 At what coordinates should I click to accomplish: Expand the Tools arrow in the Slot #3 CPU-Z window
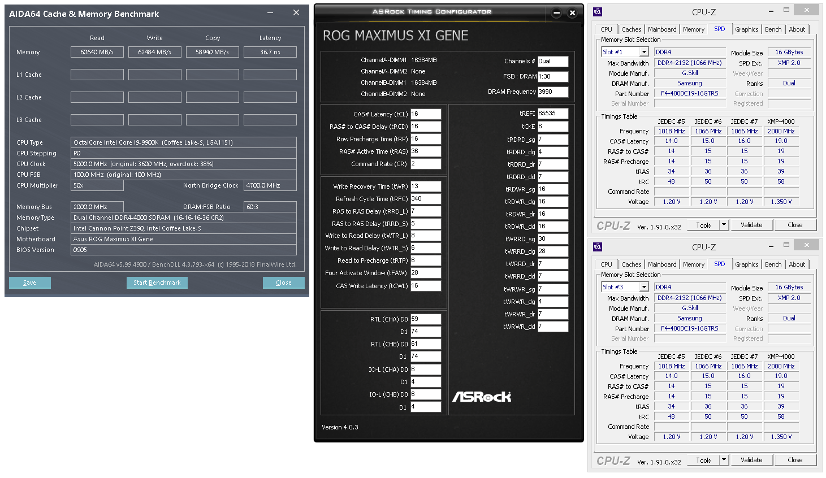[x=724, y=460]
